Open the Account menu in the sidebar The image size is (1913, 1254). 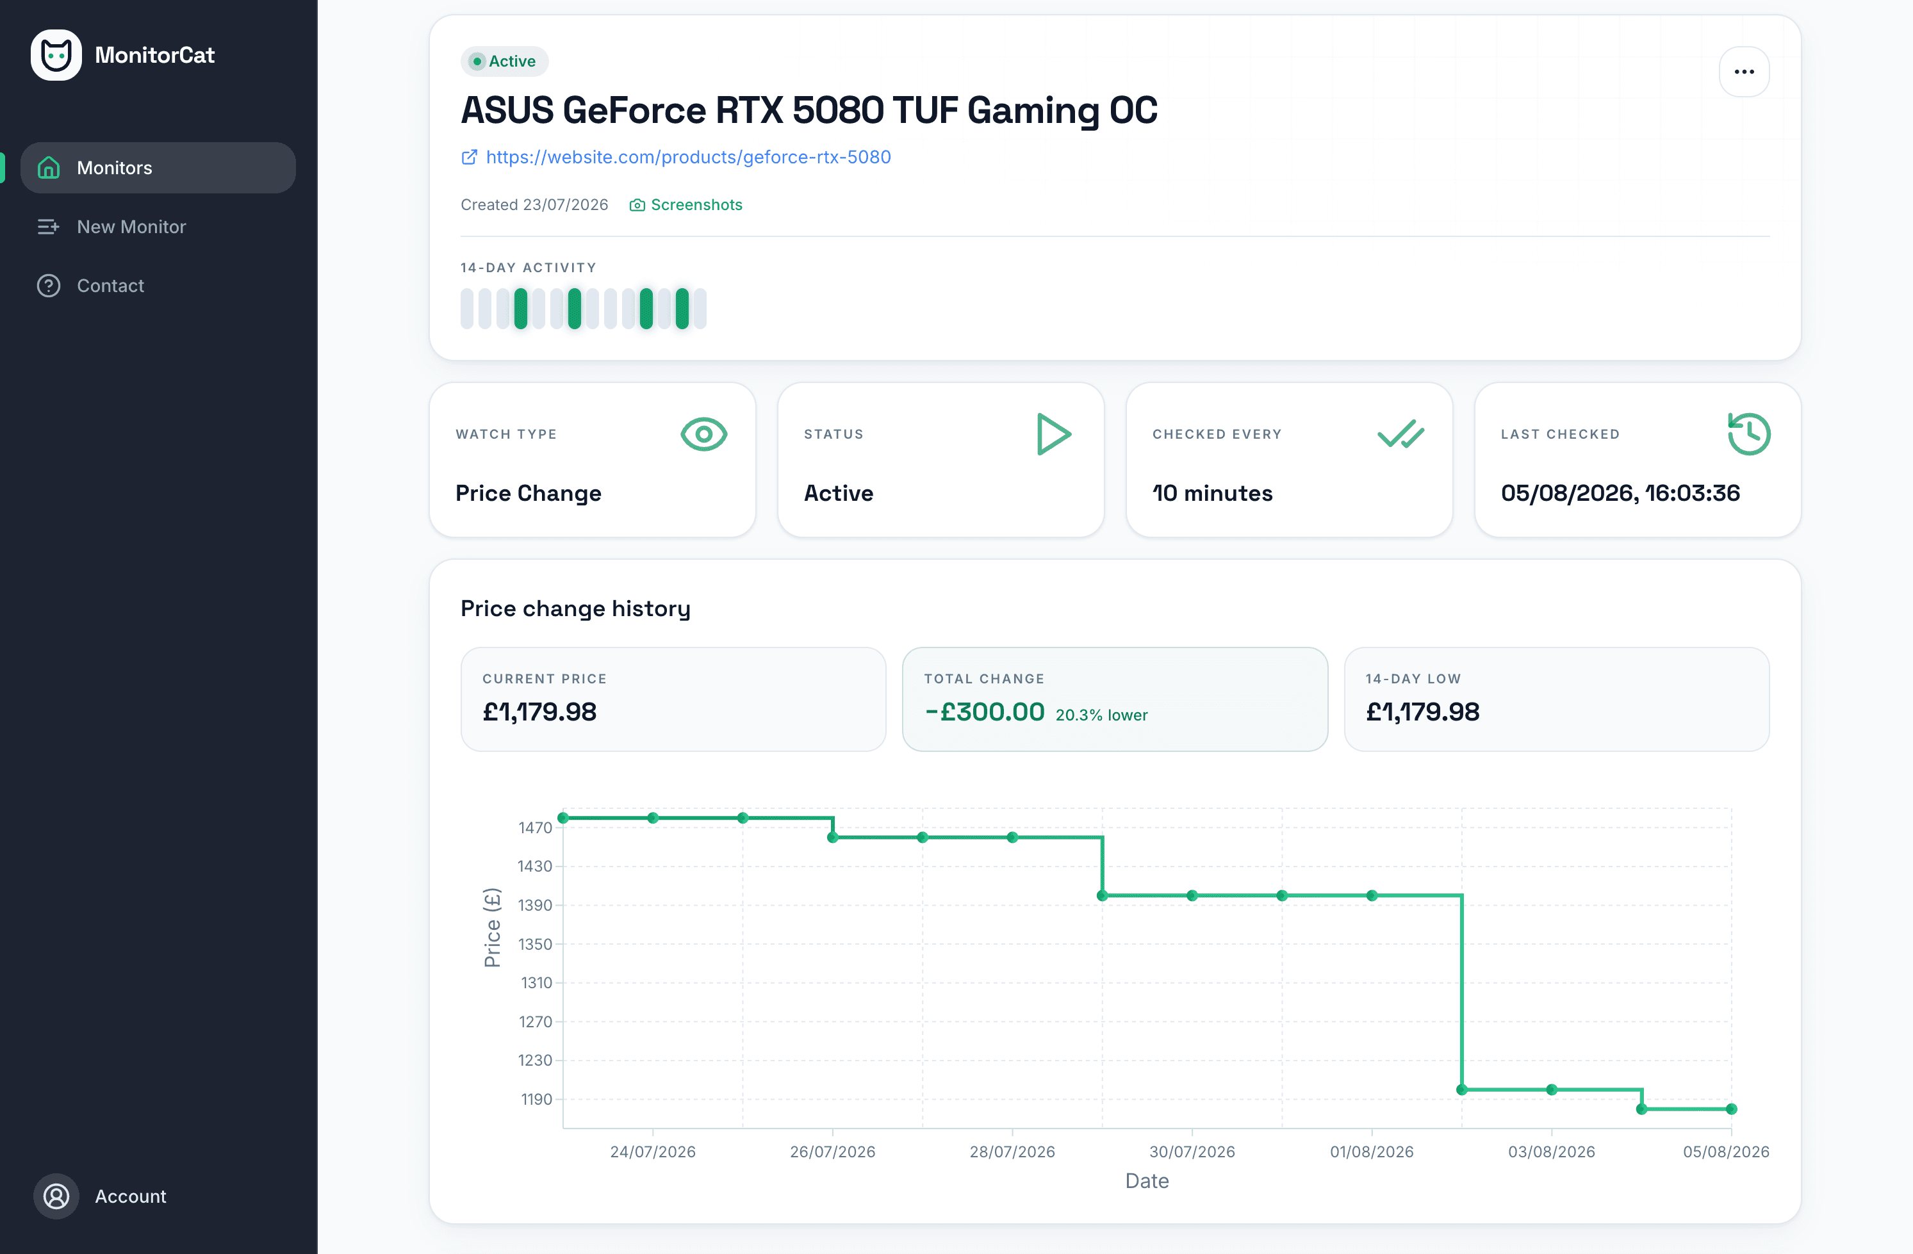pos(101,1196)
